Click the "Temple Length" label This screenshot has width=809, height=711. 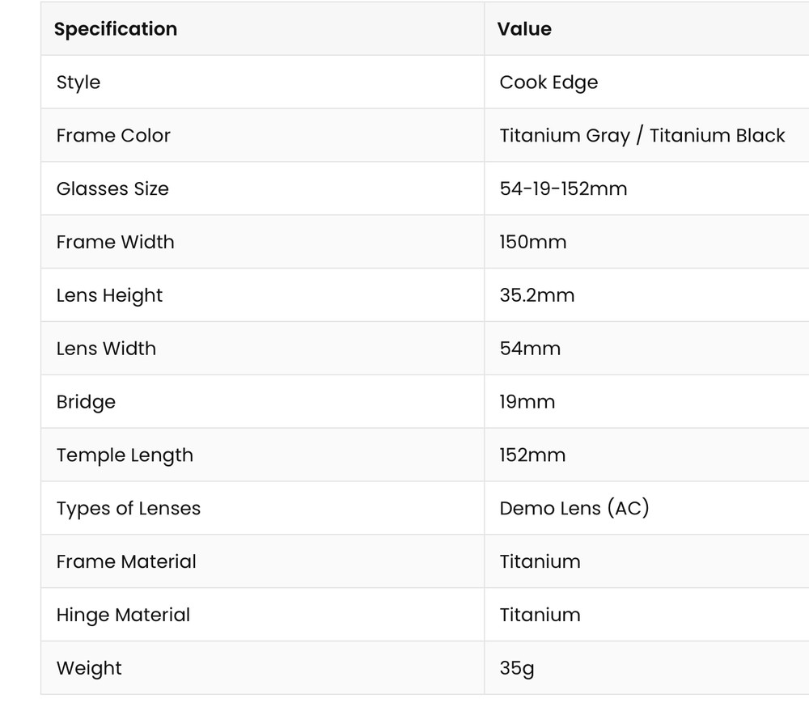click(125, 455)
